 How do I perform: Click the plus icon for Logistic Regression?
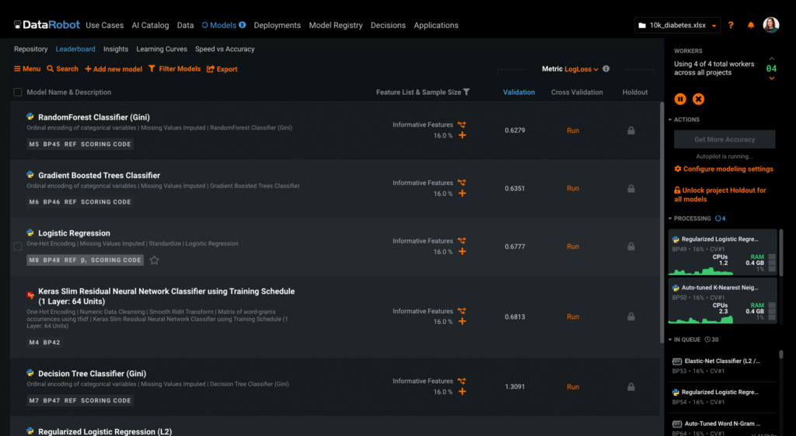pos(462,251)
